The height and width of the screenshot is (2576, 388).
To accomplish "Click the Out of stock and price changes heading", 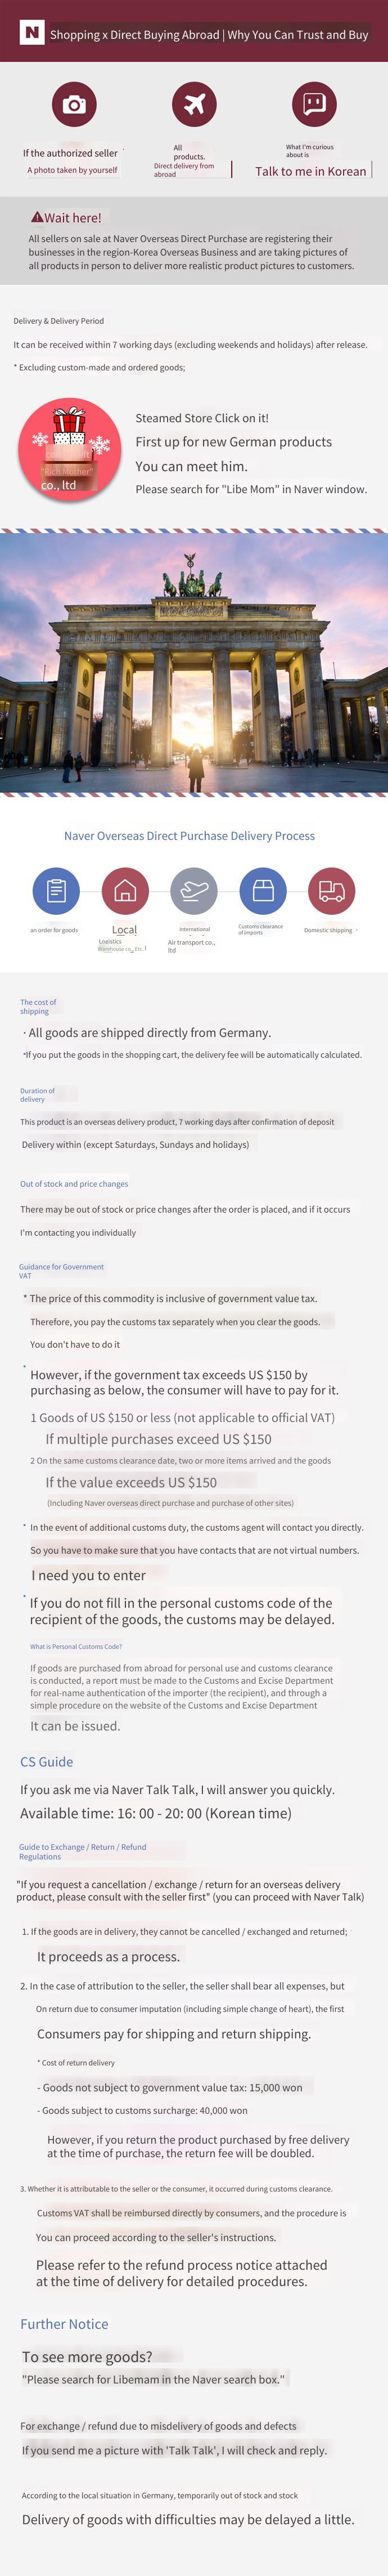I will [74, 1184].
